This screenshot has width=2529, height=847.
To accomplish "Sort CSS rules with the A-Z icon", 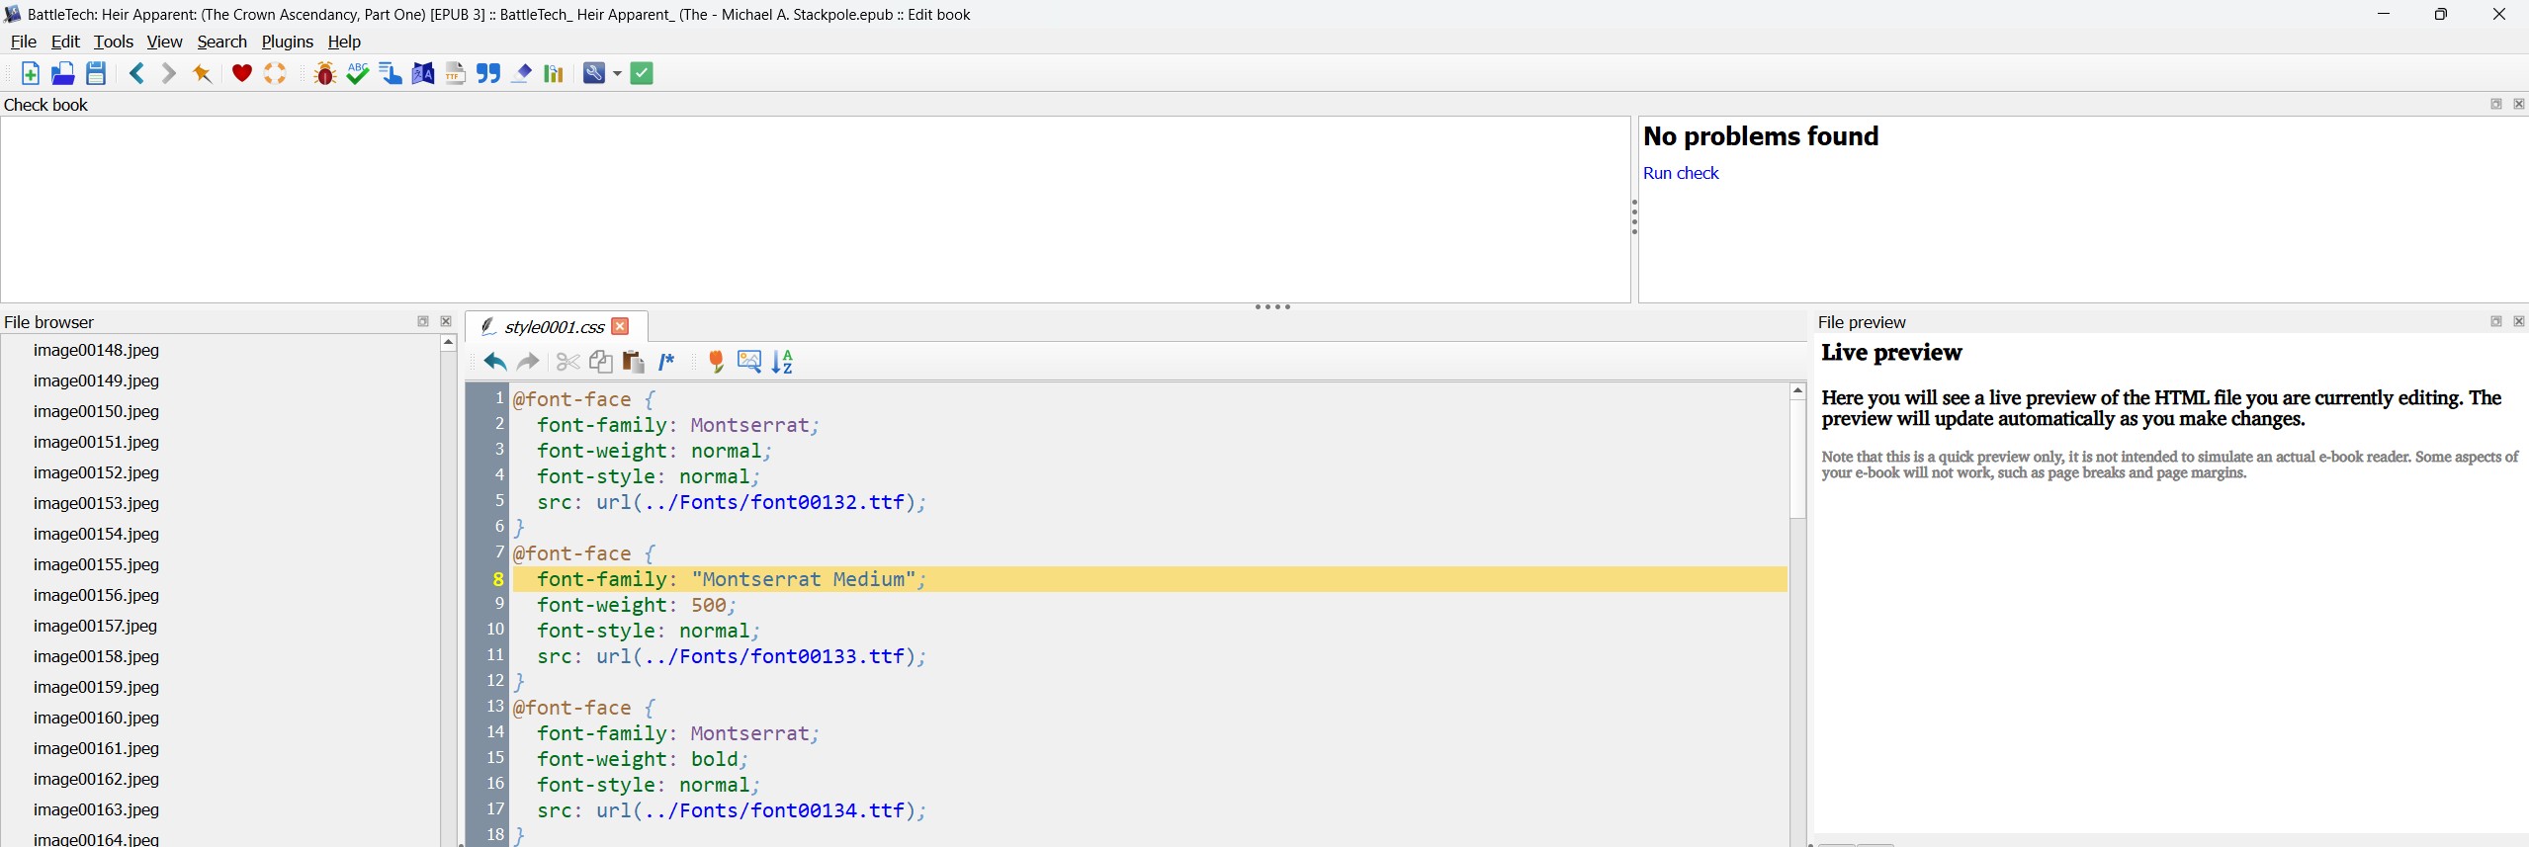I will pyautogui.click(x=782, y=362).
